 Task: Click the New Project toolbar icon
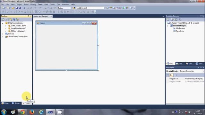point(3,8)
